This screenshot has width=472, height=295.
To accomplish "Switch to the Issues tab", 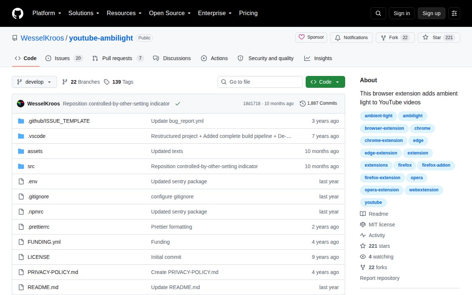I will click(64, 58).
